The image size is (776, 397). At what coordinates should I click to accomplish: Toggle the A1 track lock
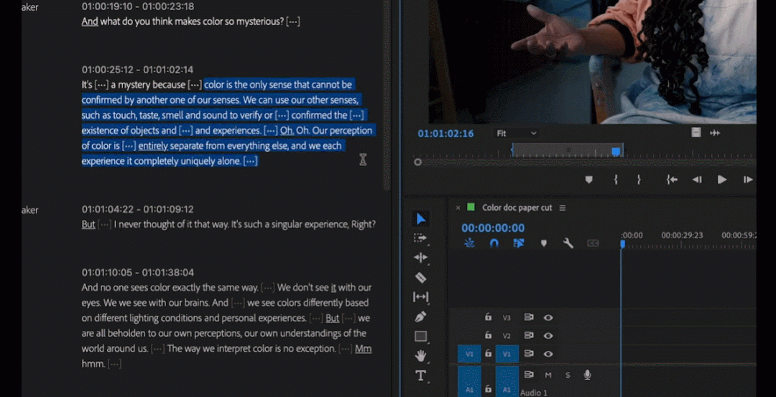click(488, 390)
